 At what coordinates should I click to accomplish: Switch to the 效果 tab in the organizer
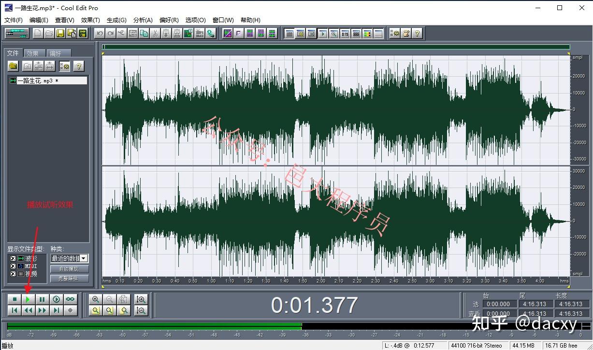pyautogui.click(x=33, y=54)
